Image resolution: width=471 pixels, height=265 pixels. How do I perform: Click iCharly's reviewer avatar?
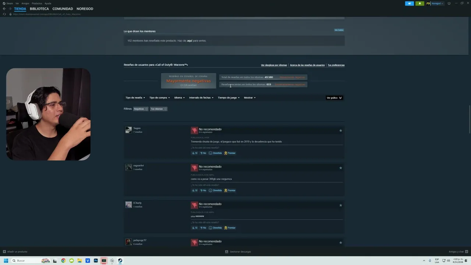[x=128, y=205]
